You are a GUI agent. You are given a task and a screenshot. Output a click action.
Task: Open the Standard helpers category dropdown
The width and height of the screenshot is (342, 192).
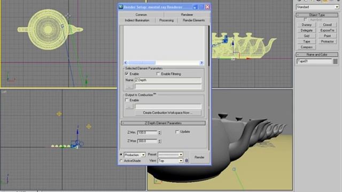(x=337, y=7)
